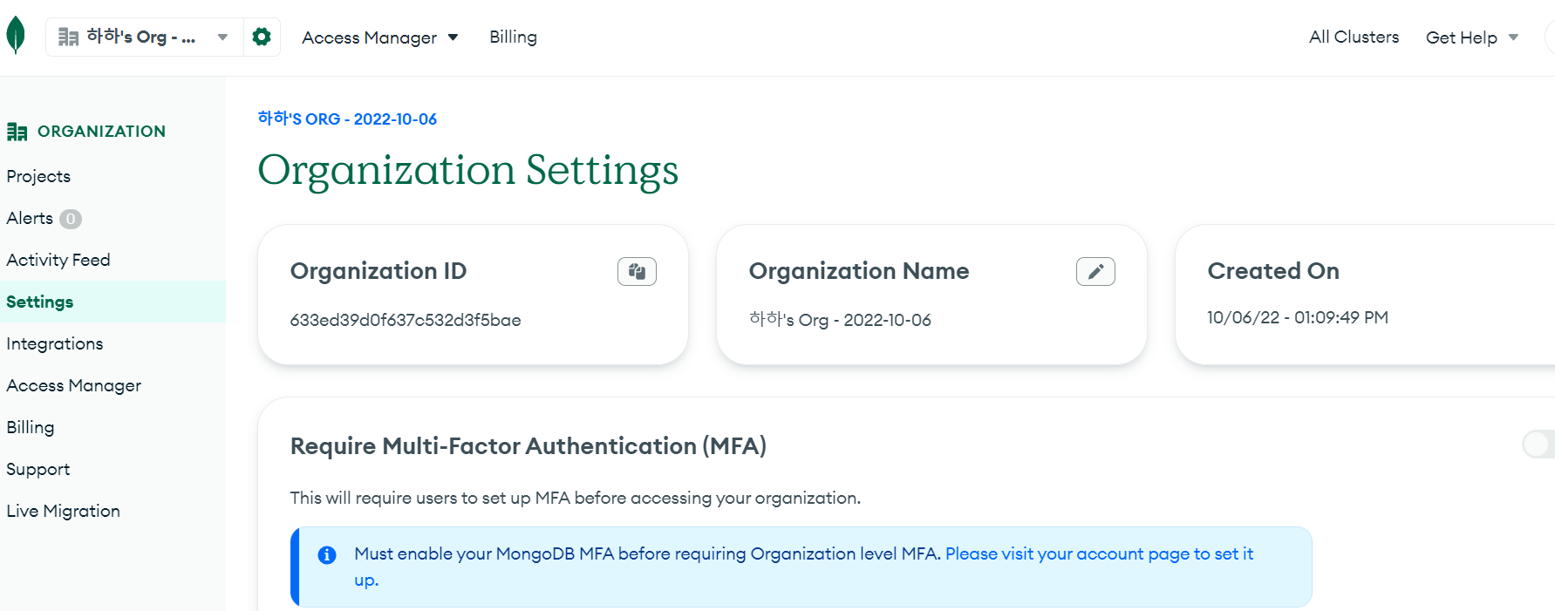Image resolution: width=1555 pixels, height=611 pixels.
Task: Click the organization building icon in sidebar
Action: pos(17,132)
